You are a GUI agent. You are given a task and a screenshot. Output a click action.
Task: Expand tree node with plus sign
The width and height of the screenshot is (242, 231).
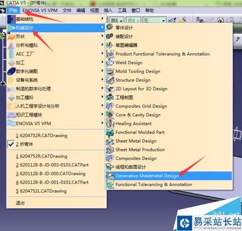click(3, 84)
